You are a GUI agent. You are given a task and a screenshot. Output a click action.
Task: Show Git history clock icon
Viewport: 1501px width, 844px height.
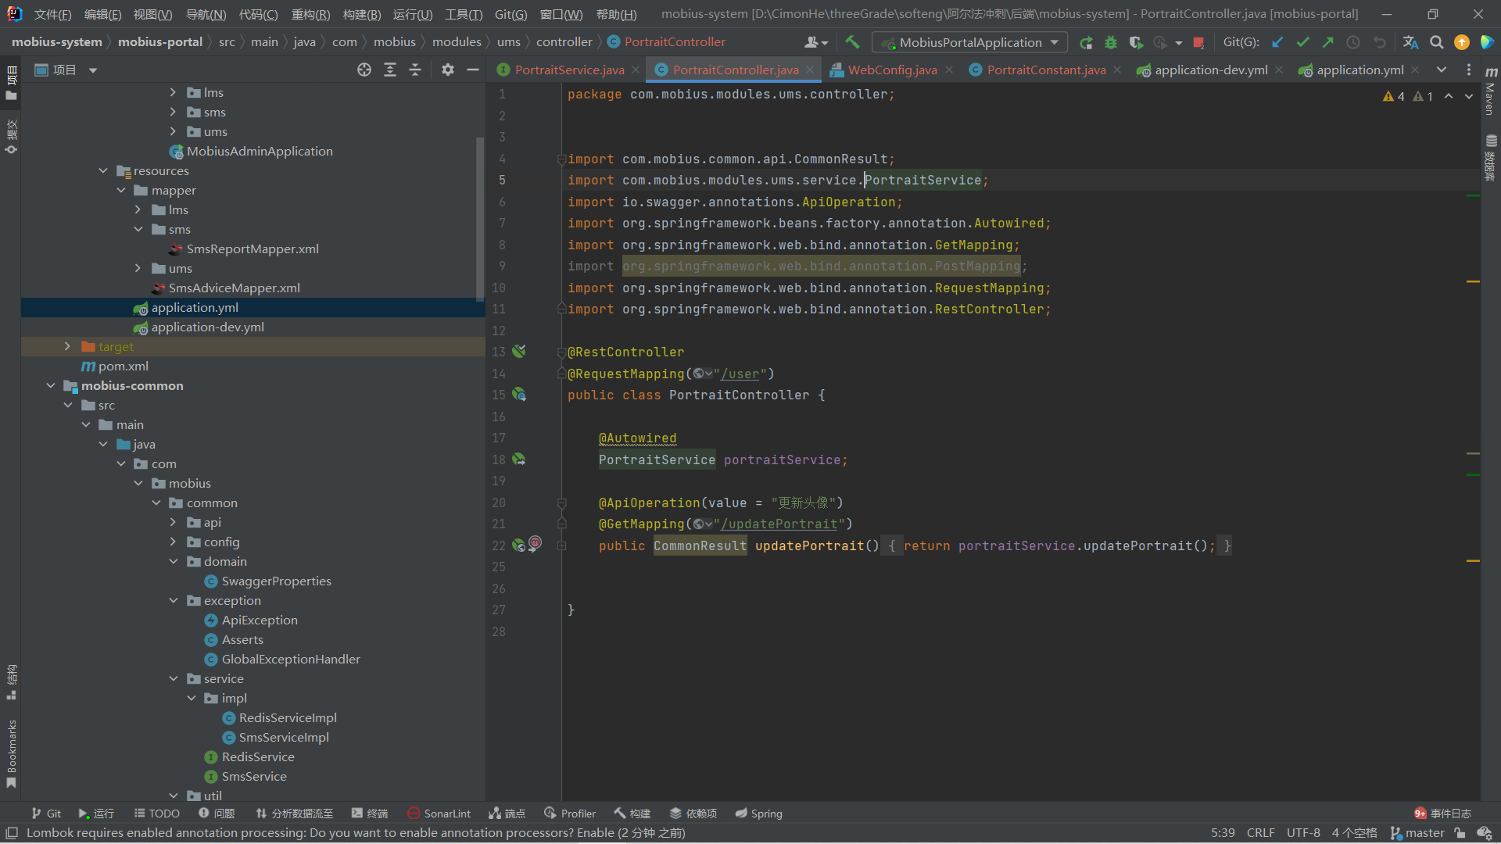coord(1353,42)
